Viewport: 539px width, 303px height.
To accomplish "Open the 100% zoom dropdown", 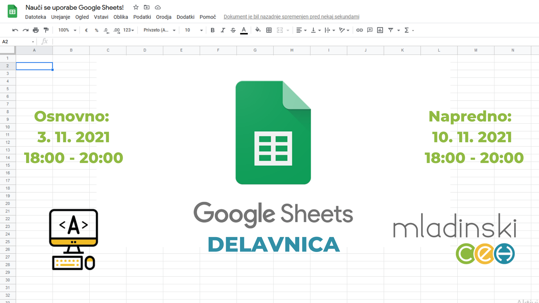I will click(67, 30).
